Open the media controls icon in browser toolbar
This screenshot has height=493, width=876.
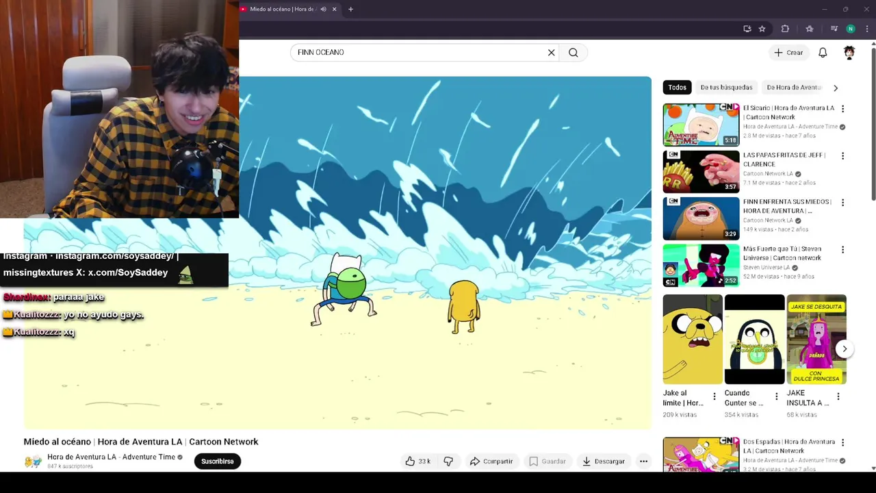(834, 29)
